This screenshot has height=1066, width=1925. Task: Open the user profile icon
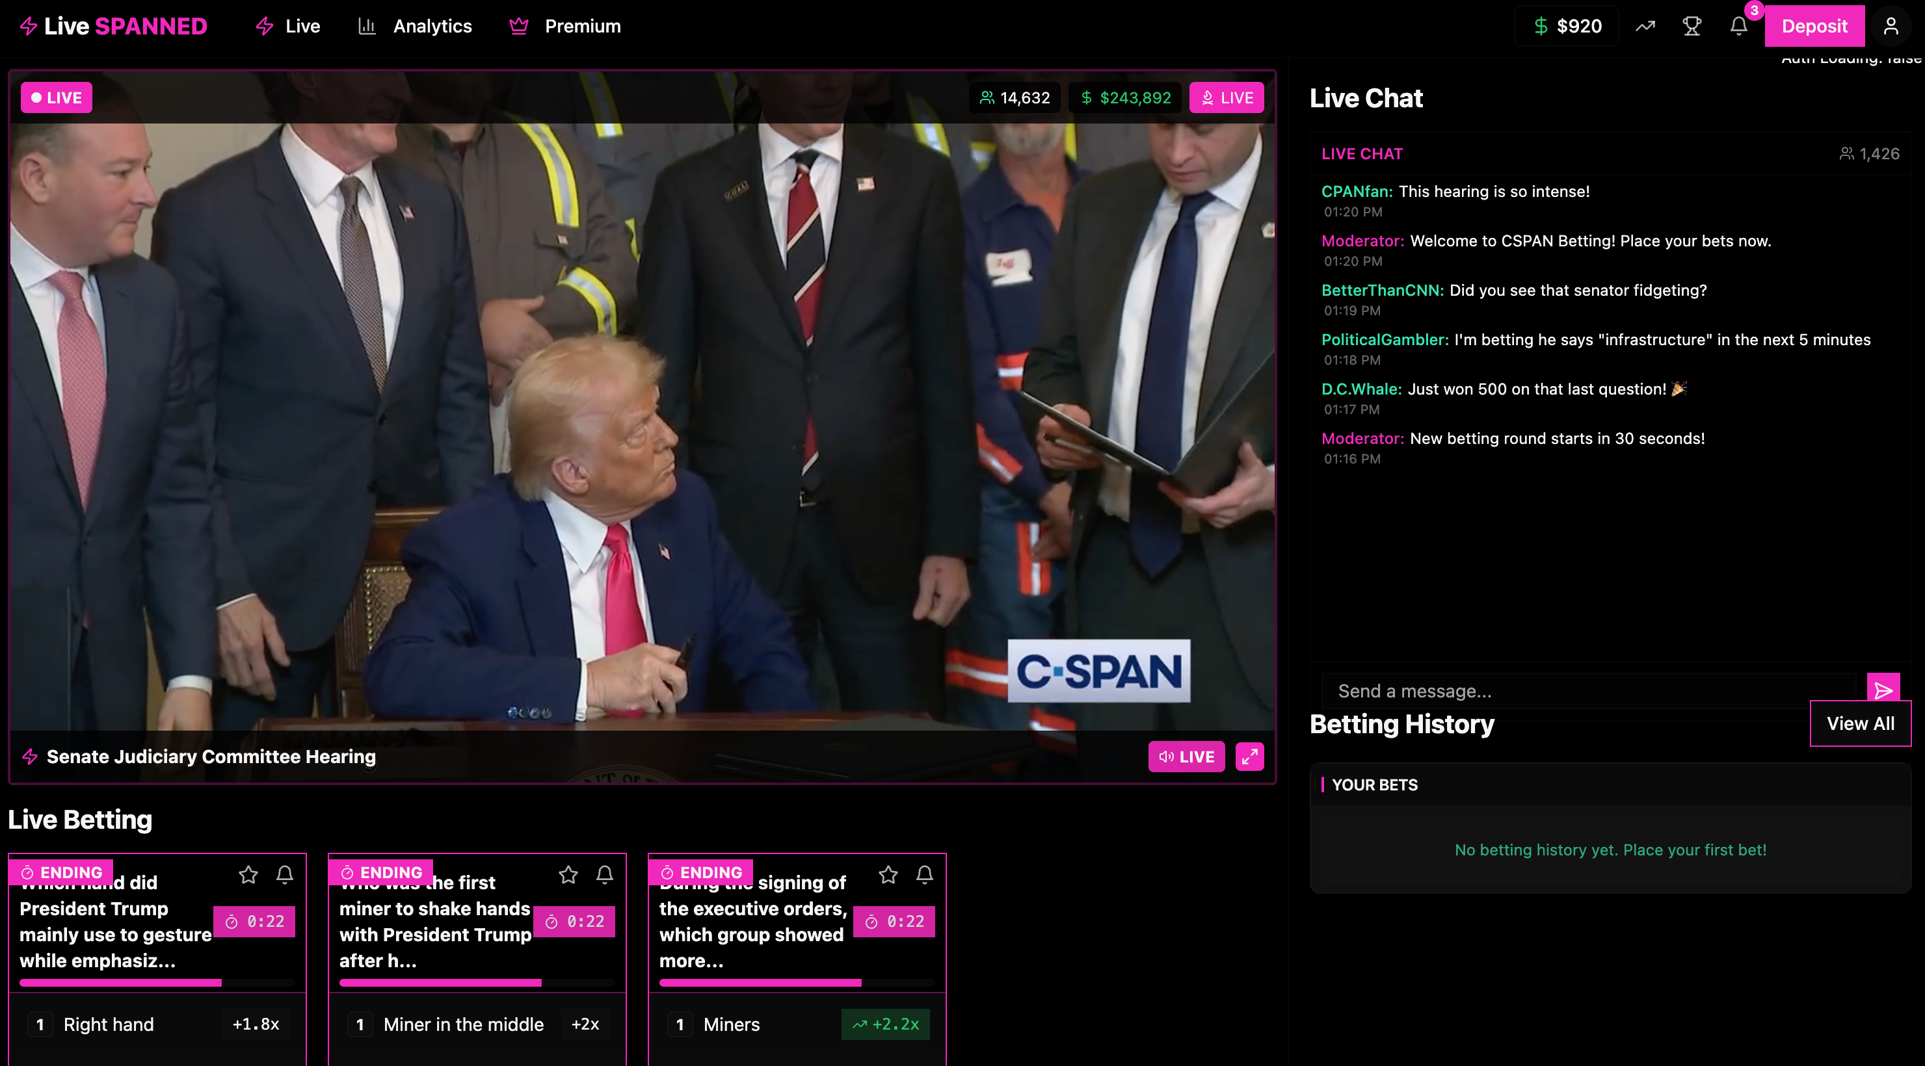(1891, 26)
